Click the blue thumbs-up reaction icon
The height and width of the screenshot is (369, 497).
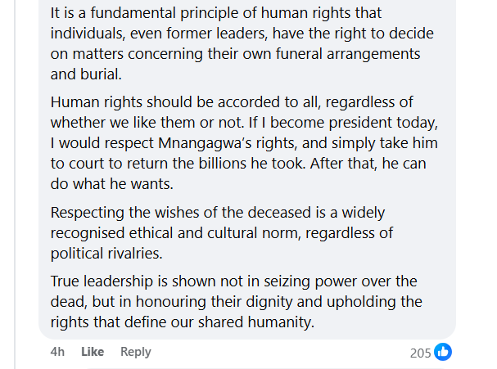443,352
